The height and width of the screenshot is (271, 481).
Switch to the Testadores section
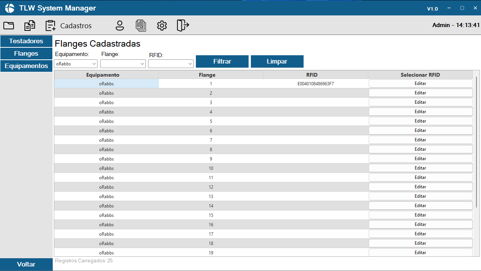pyautogui.click(x=26, y=41)
